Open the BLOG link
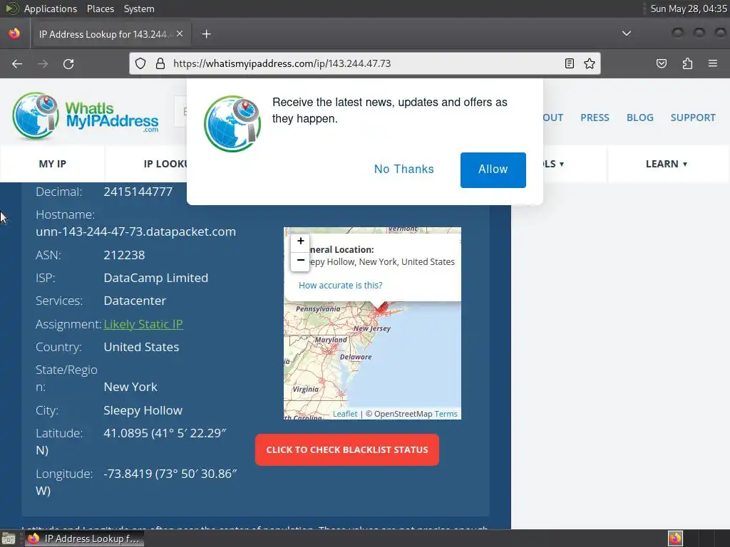730x547 pixels. tap(639, 118)
